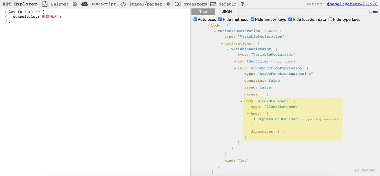Click the ArrowFunctionExpression node name
The image size is (380, 176).
(x=276, y=68)
